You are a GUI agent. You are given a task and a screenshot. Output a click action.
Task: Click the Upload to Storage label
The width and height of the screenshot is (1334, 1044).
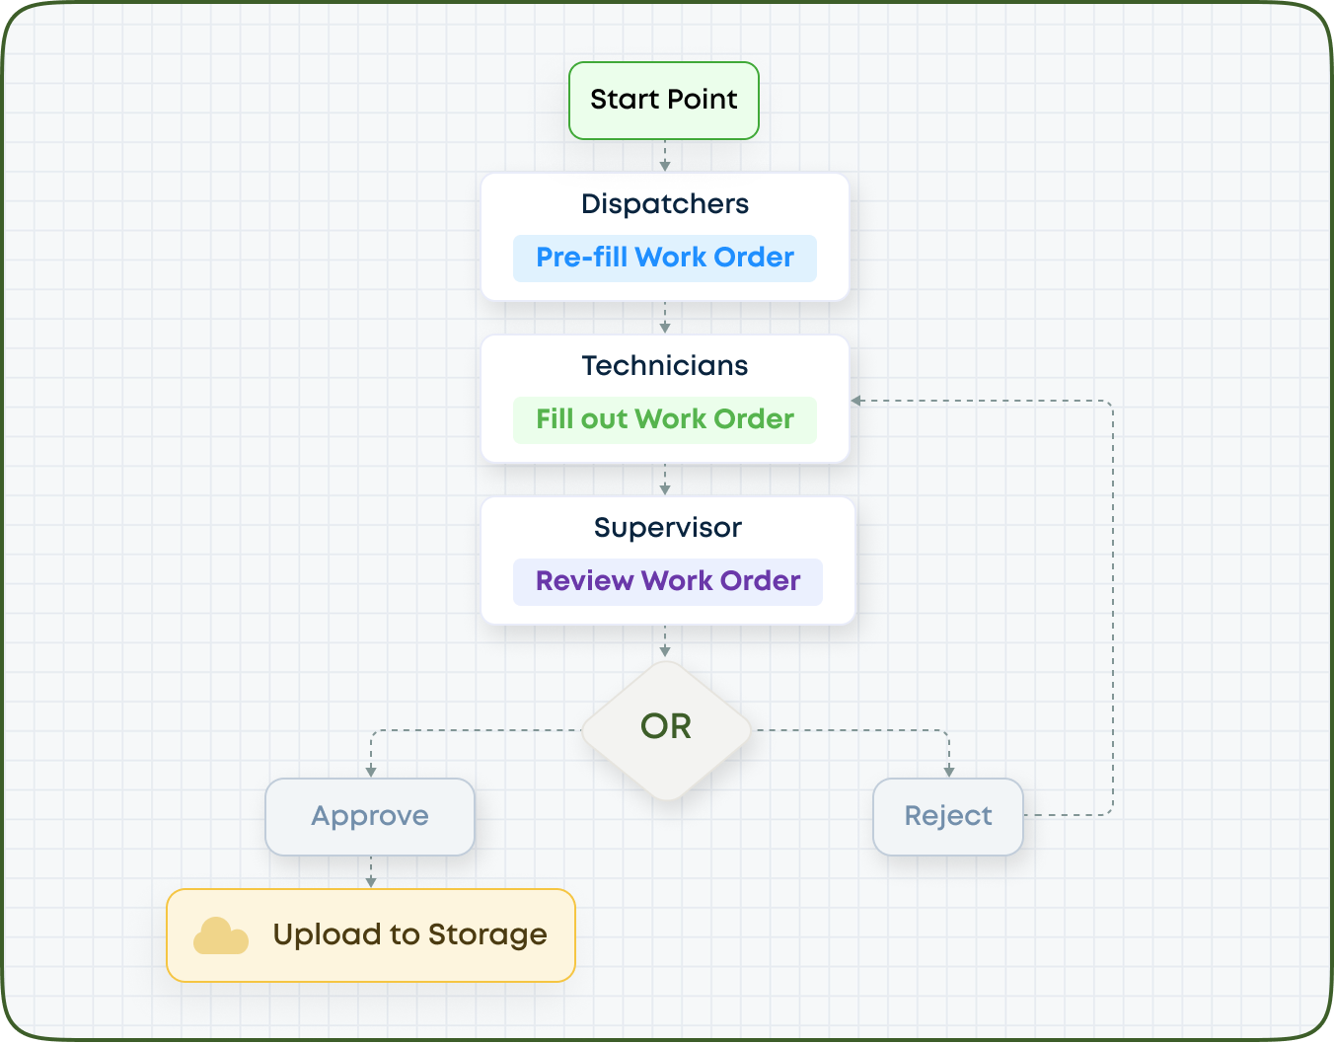tap(409, 934)
